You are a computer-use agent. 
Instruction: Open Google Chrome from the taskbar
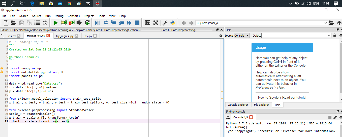[x=70, y=4]
